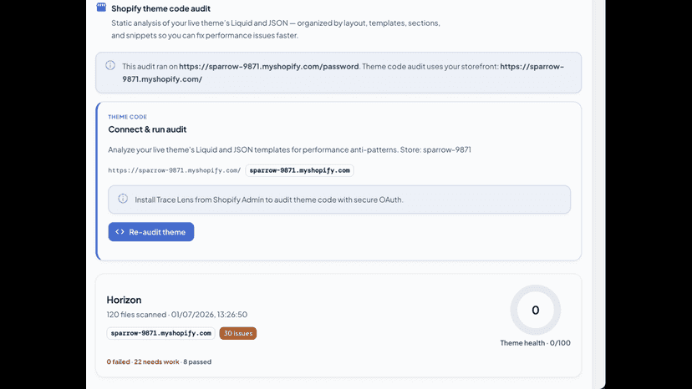The height and width of the screenshot is (389, 692).
Task: Click the info icon beside the Install Trace Lens message
Action: click(123, 199)
